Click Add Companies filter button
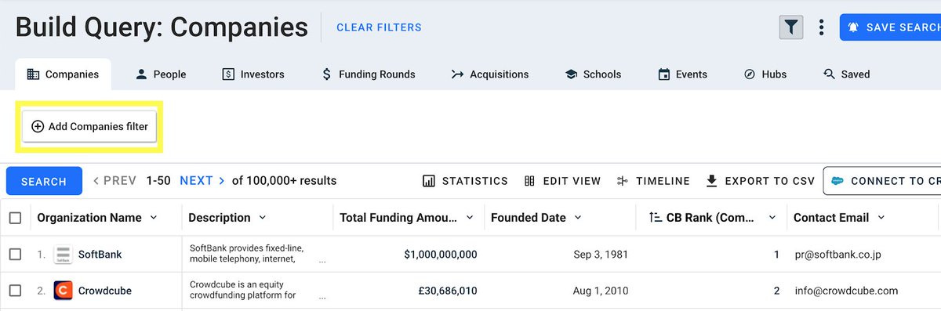The image size is (941, 311). point(90,126)
